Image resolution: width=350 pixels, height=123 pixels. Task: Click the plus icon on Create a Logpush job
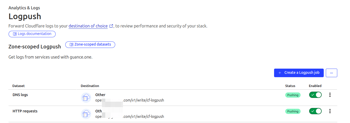click(x=280, y=73)
